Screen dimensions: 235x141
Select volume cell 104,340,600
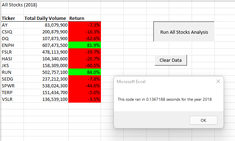(x=46, y=59)
